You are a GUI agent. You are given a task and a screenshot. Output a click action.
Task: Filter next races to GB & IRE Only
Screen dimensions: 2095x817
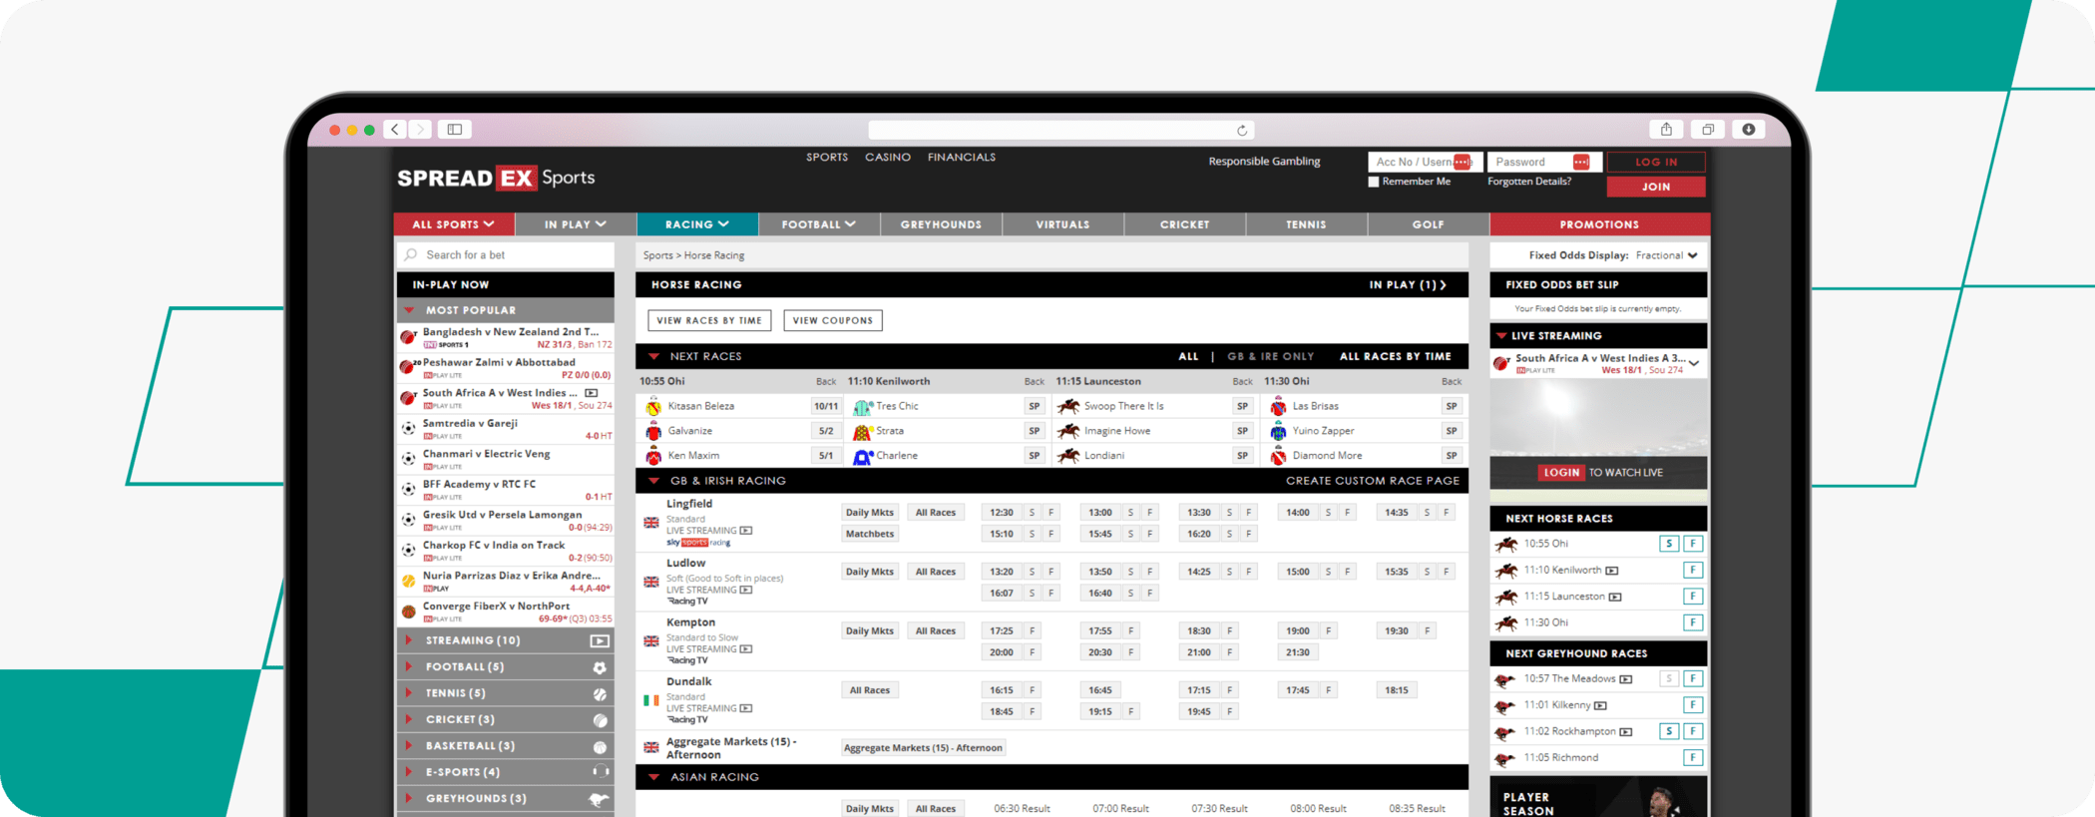(1270, 356)
